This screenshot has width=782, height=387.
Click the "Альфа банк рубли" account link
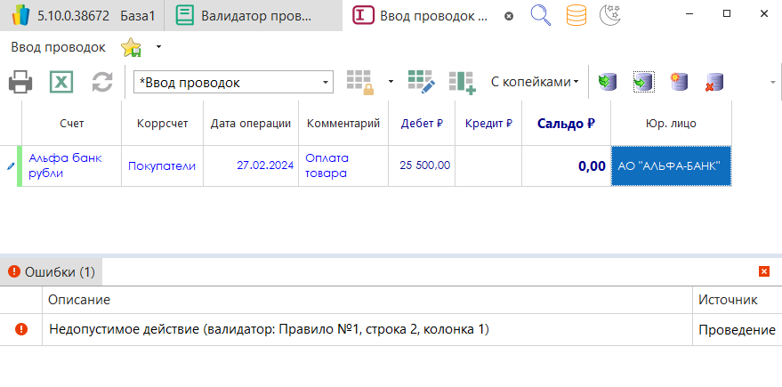[x=65, y=165]
